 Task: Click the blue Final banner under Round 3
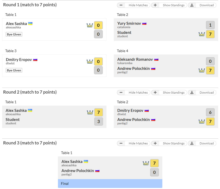click(110, 184)
